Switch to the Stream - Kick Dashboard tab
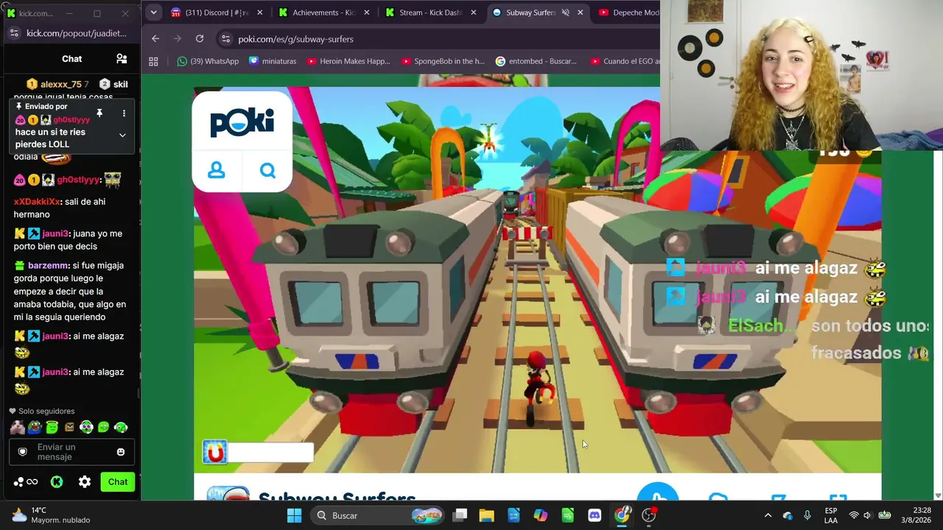This screenshot has height=530, width=943. click(431, 13)
